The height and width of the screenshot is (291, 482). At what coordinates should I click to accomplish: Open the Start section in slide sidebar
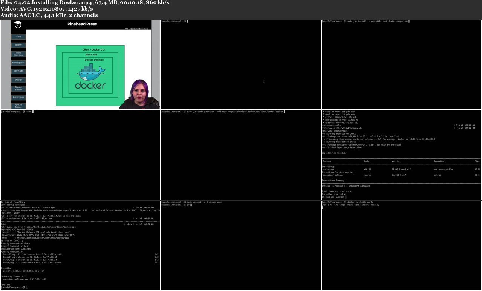tap(18, 37)
